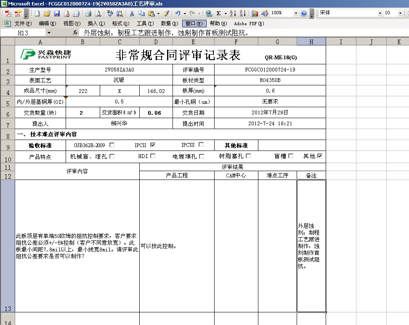Open the redo history dropdown arrow
Screen dimensions: 409x325
[199, 13]
